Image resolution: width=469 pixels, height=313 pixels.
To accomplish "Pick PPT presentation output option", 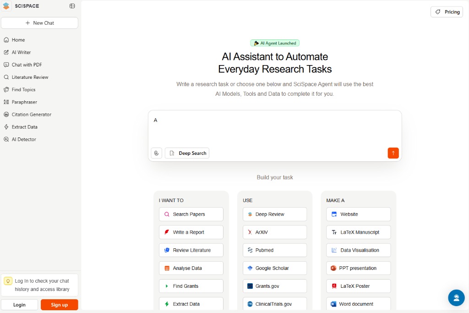I will tap(358, 268).
